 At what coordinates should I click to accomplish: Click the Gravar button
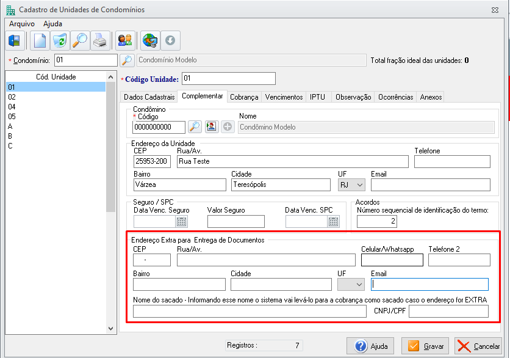pyautogui.click(x=425, y=346)
